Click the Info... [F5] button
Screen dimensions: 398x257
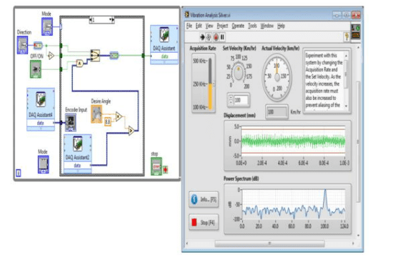click(x=204, y=199)
